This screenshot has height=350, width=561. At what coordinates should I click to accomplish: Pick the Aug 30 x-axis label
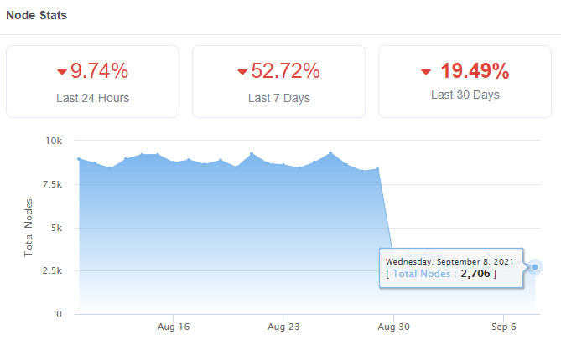393,327
